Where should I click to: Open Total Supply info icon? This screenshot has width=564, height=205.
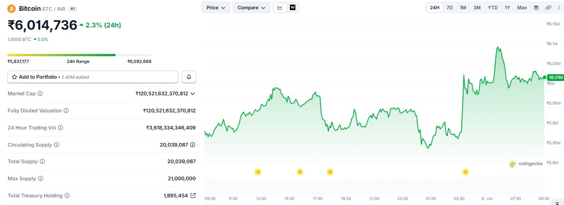(x=42, y=161)
